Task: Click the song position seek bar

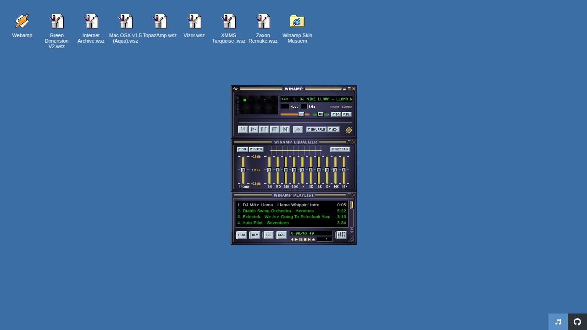Action: (x=295, y=121)
